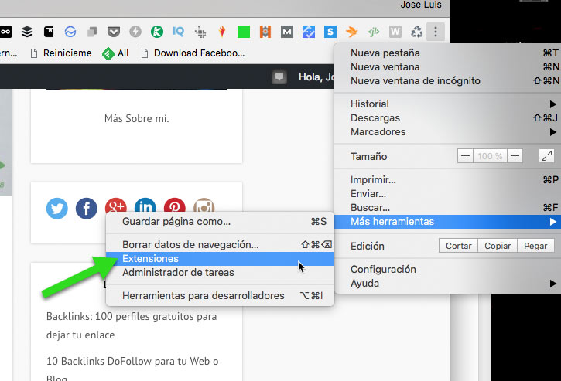Click the Chrome three-dot menu button
The width and height of the screenshot is (561, 381).
coord(436,32)
